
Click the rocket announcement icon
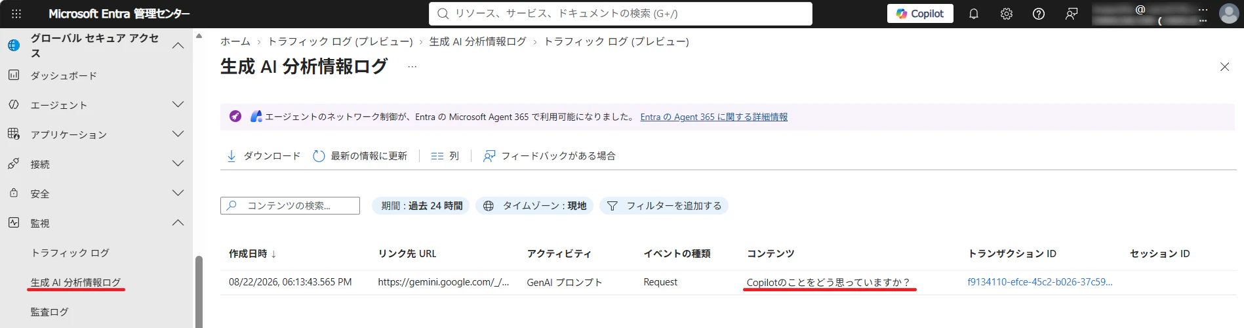coord(235,116)
